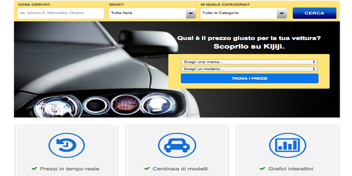Click the Grafici interattivi text
The image size is (352, 176).
pos(291,169)
